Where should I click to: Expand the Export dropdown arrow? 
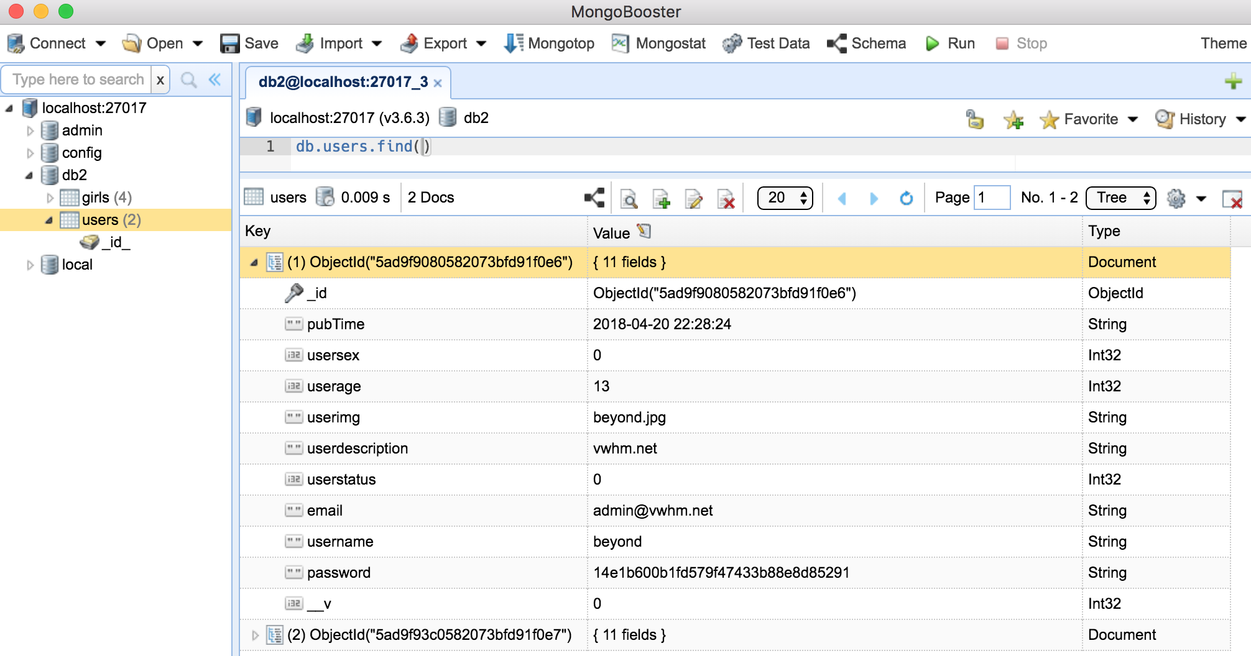pyautogui.click(x=481, y=43)
